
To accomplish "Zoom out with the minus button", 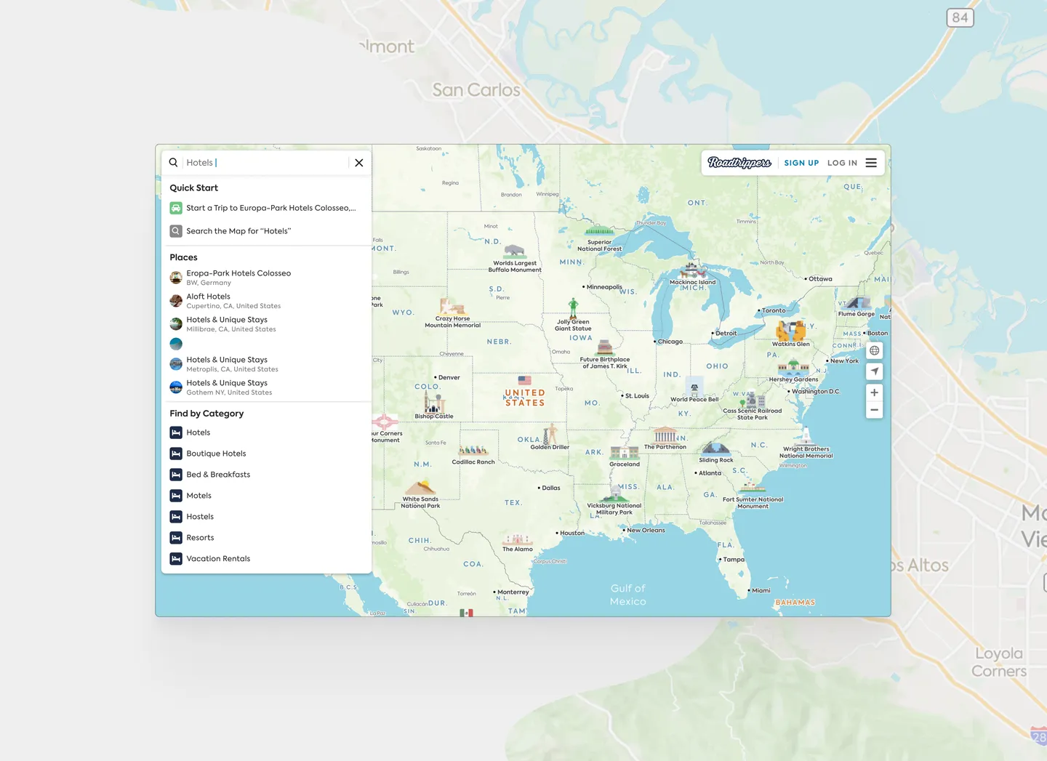I will (x=875, y=410).
